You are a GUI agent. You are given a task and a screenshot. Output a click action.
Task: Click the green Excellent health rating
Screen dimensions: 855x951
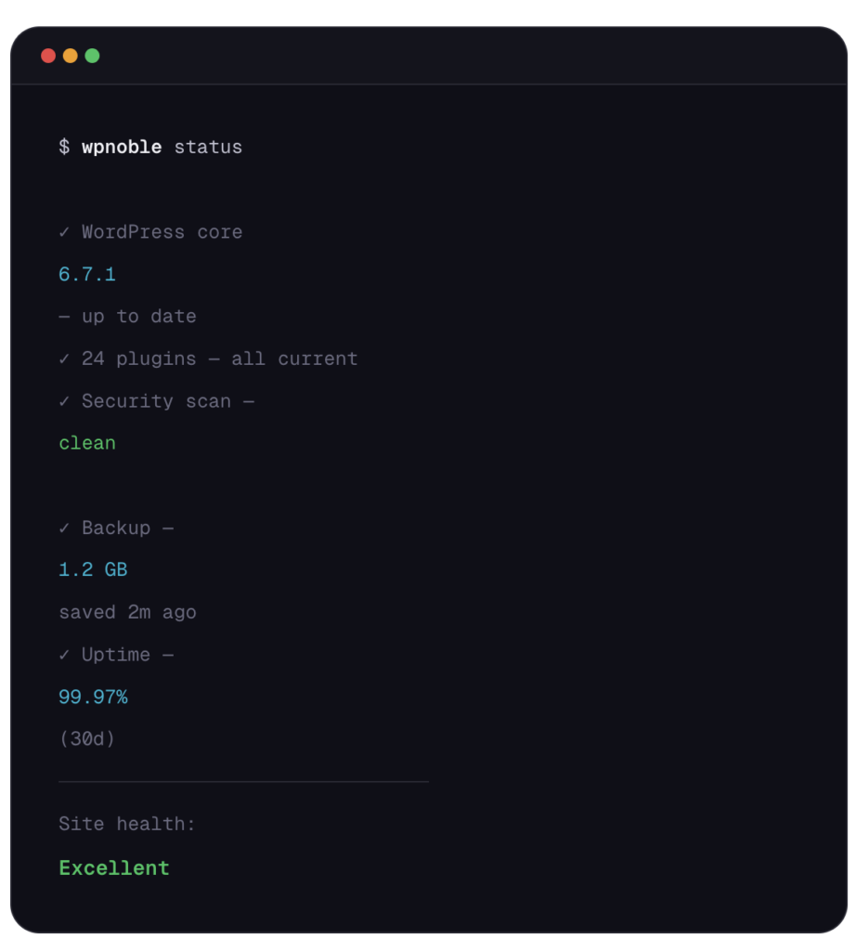pos(114,867)
